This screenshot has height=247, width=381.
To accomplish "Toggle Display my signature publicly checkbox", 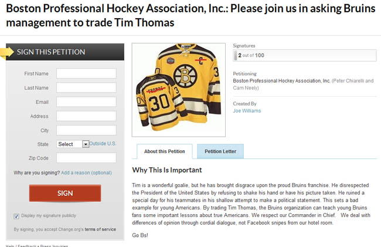I will point(16,215).
